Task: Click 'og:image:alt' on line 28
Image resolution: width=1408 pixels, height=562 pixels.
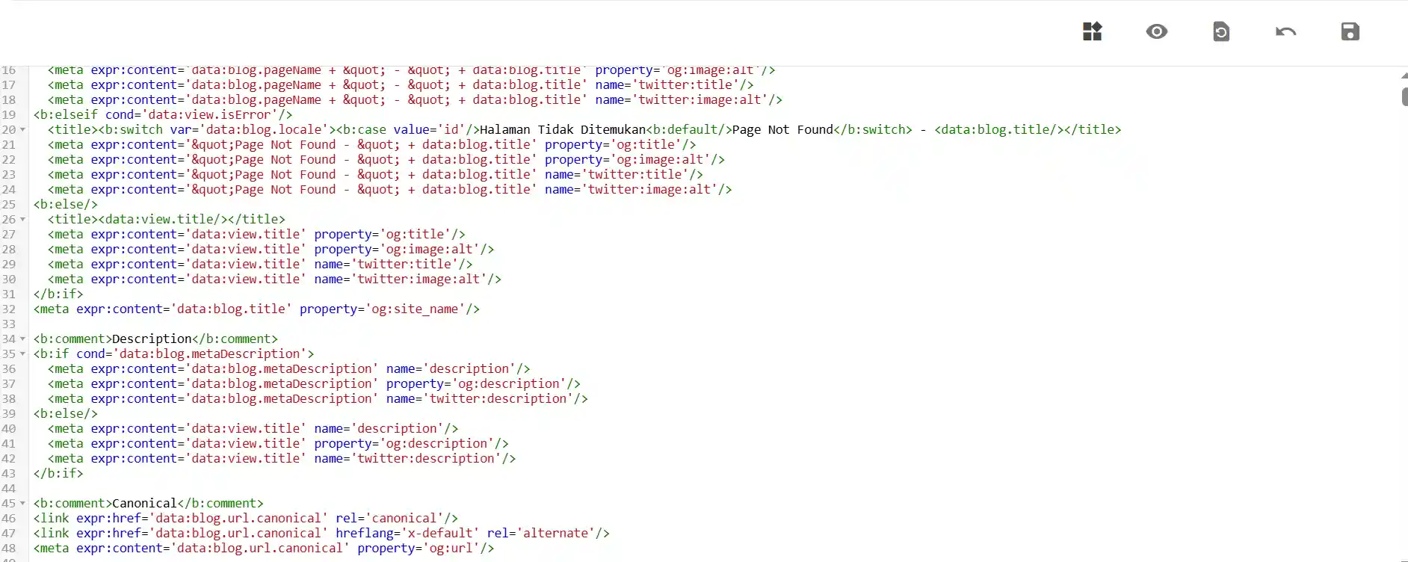Action: pyautogui.click(x=429, y=250)
